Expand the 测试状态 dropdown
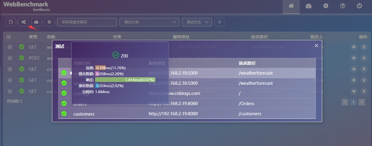Screen dimensions: 372x146 (197, 22)
